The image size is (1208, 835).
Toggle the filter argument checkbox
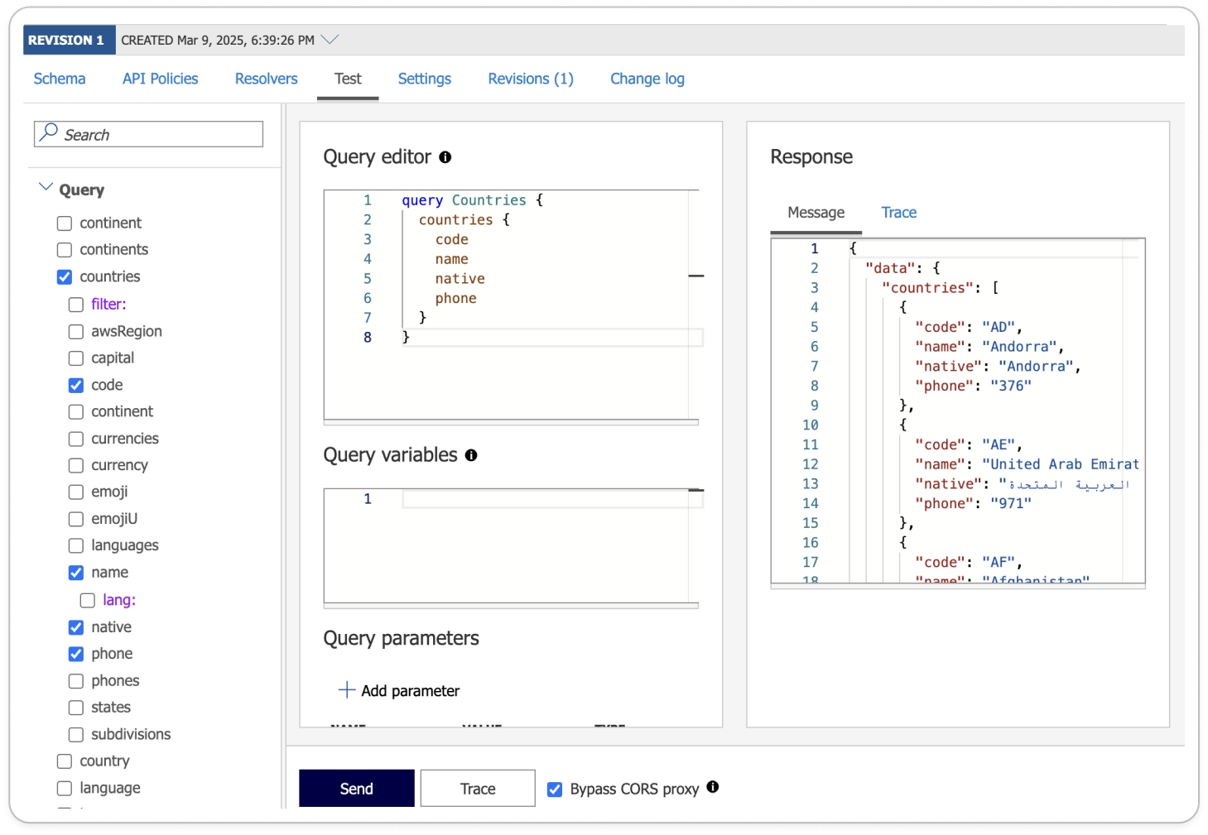[x=76, y=305]
